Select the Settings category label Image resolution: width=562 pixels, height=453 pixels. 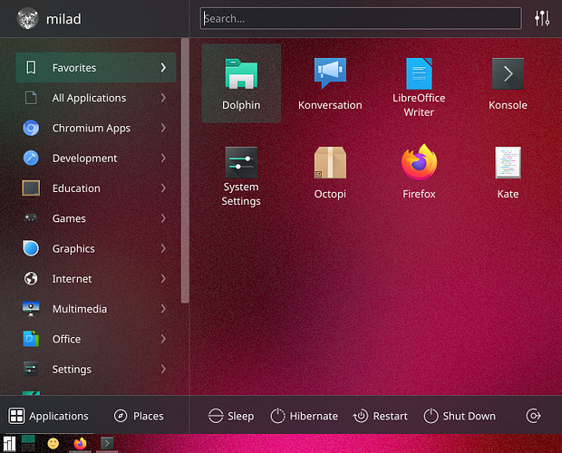(72, 370)
